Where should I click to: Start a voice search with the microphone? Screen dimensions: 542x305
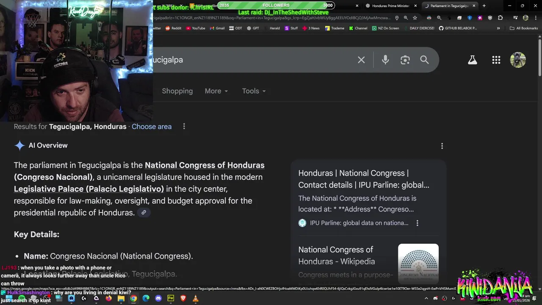(x=385, y=60)
